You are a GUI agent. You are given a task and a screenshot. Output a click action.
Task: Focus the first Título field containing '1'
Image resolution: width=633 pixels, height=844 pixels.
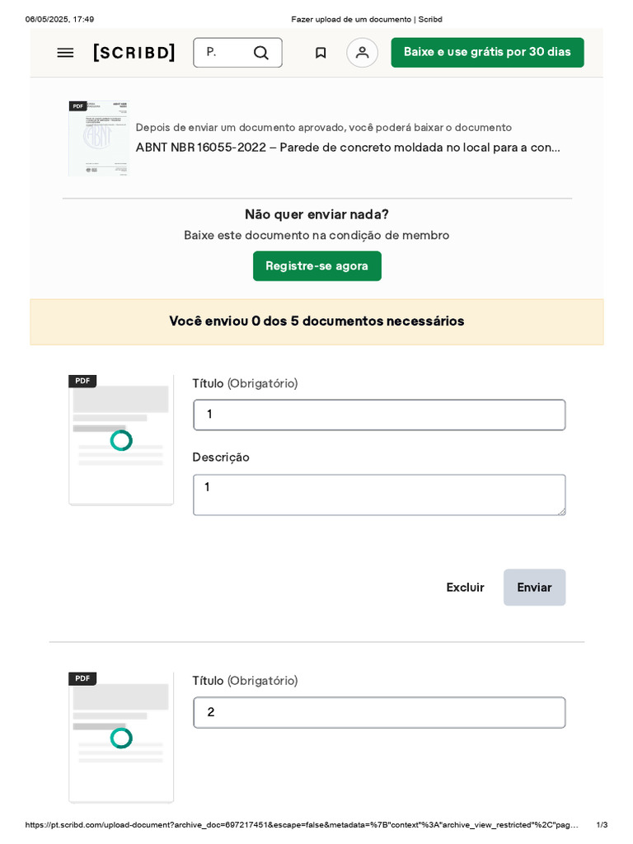(x=379, y=415)
